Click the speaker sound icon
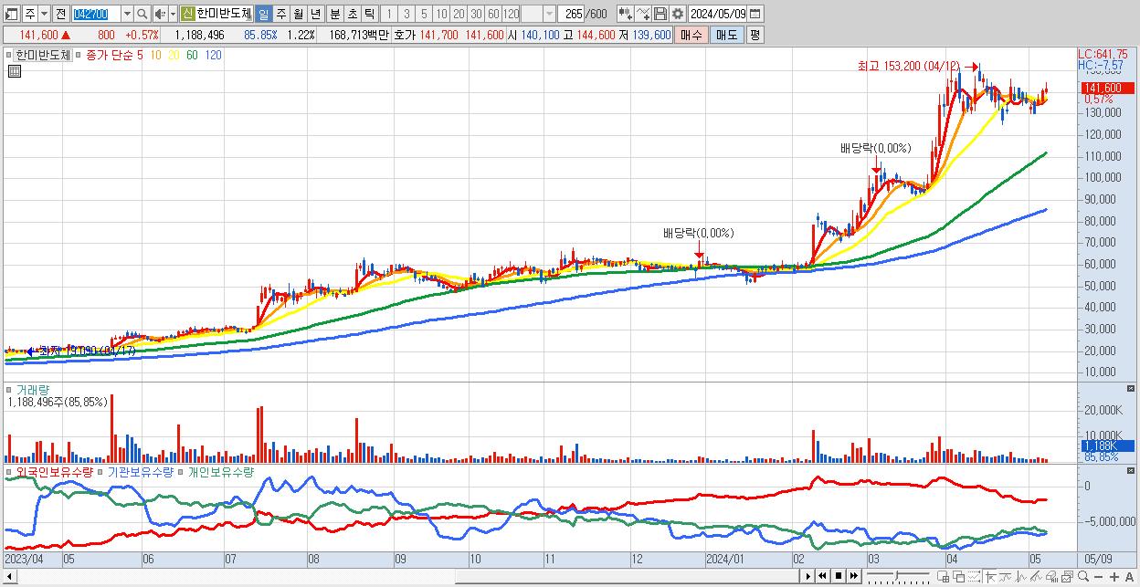 (159, 14)
